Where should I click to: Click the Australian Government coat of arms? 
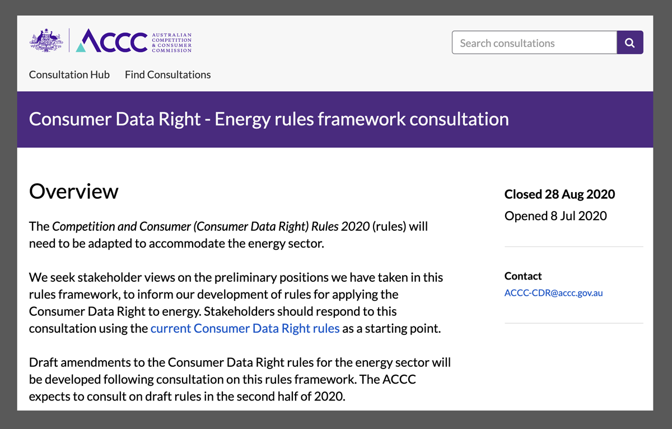(46, 41)
